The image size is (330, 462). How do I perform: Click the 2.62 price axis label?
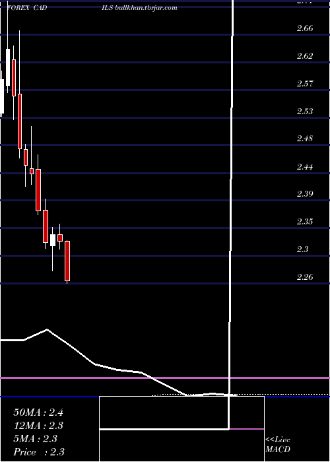305,56
